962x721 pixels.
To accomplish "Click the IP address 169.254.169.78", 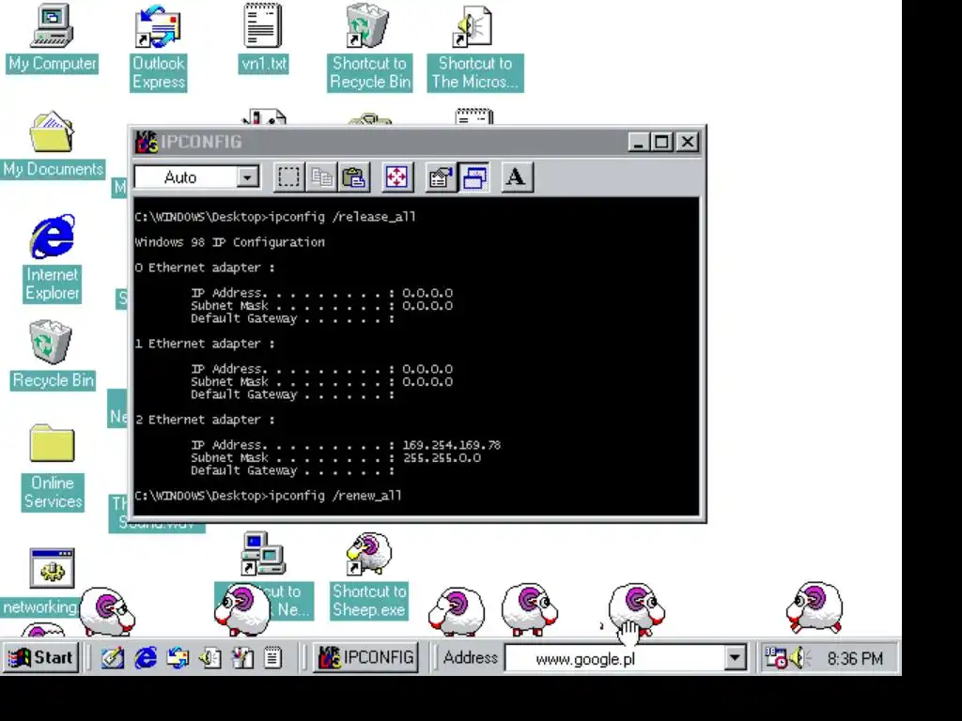I will click(x=452, y=445).
